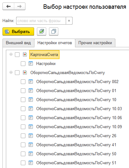Clear the search field with the × button
Image resolution: width=129 pixels, height=168 pixels.
coord(69,21)
